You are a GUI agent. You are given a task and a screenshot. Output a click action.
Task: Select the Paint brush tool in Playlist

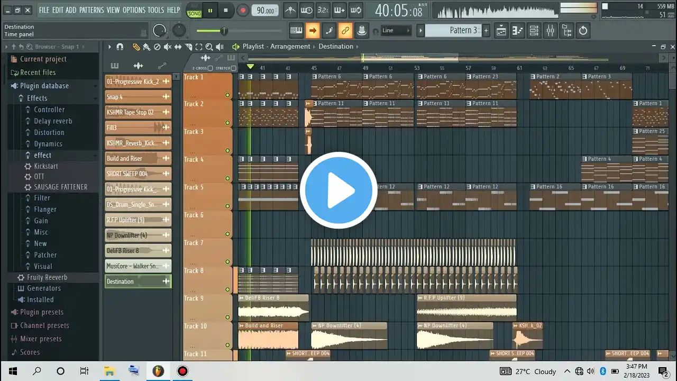click(147, 47)
